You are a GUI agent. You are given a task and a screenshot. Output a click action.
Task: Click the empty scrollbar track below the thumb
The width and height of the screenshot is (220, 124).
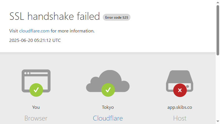click(218, 87)
